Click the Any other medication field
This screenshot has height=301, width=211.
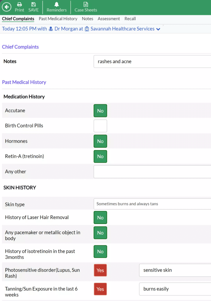coord(152,172)
